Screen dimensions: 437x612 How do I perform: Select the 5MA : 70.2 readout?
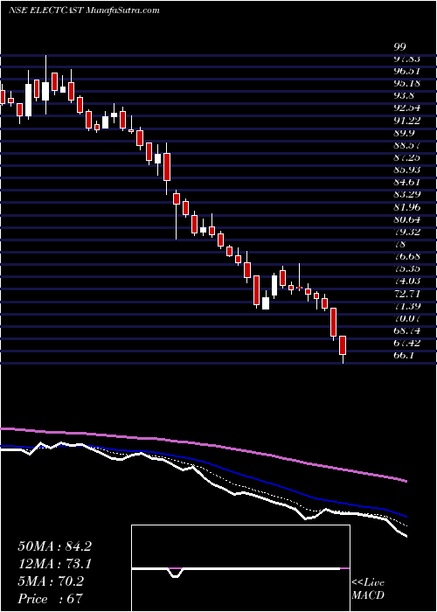[51, 581]
